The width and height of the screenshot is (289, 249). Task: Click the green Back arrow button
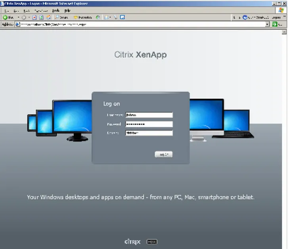pos(8,17)
